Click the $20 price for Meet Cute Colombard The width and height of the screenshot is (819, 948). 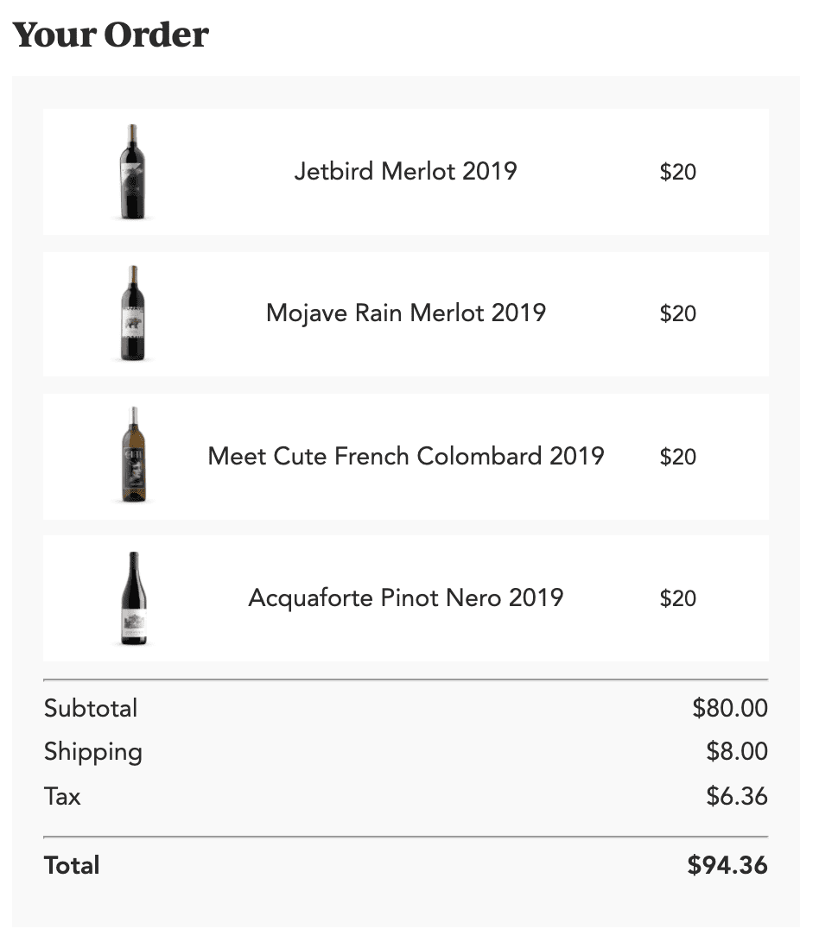click(677, 457)
